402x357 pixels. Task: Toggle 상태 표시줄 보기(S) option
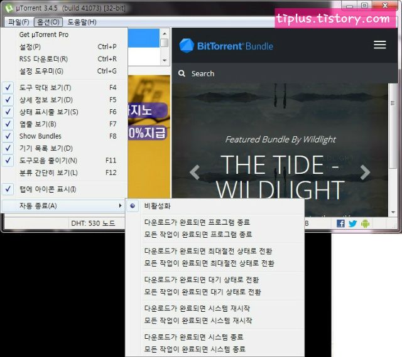[x=64, y=112]
